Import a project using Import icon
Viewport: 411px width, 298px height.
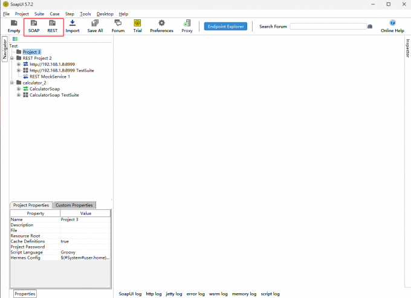pyautogui.click(x=73, y=27)
